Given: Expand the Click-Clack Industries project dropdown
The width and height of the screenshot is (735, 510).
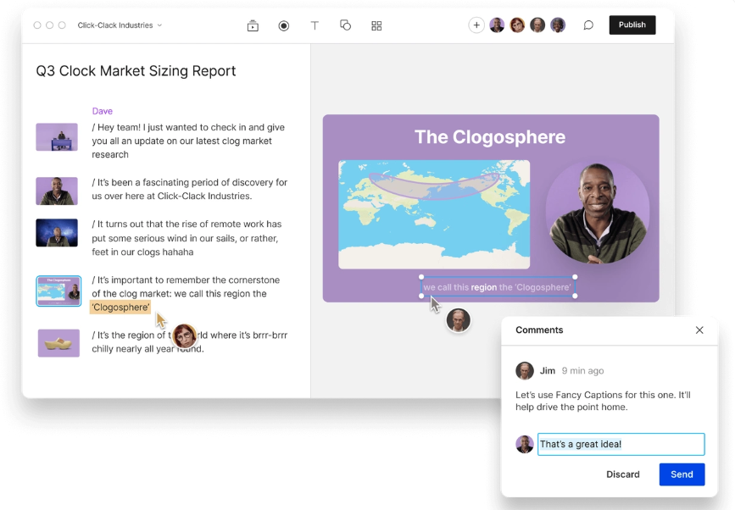Looking at the screenshot, I should tap(120, 25).
